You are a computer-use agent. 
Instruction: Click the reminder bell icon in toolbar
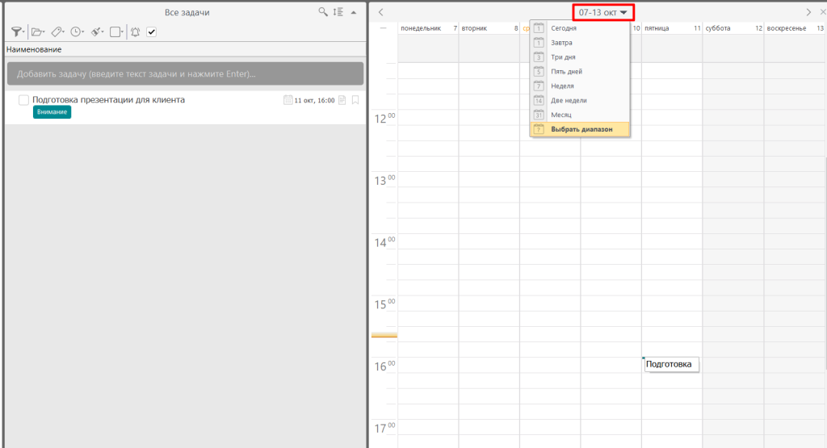[135, 32]
